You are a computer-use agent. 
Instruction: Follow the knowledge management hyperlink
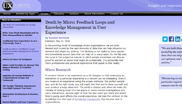87,99
